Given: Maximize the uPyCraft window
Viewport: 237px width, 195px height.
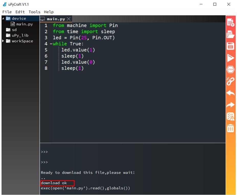Looking at the screenshot, I should click(x=215, y=4).
